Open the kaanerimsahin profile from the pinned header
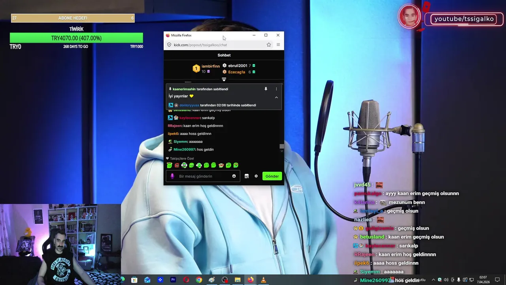The image size is (506, 285). (184, 89)
